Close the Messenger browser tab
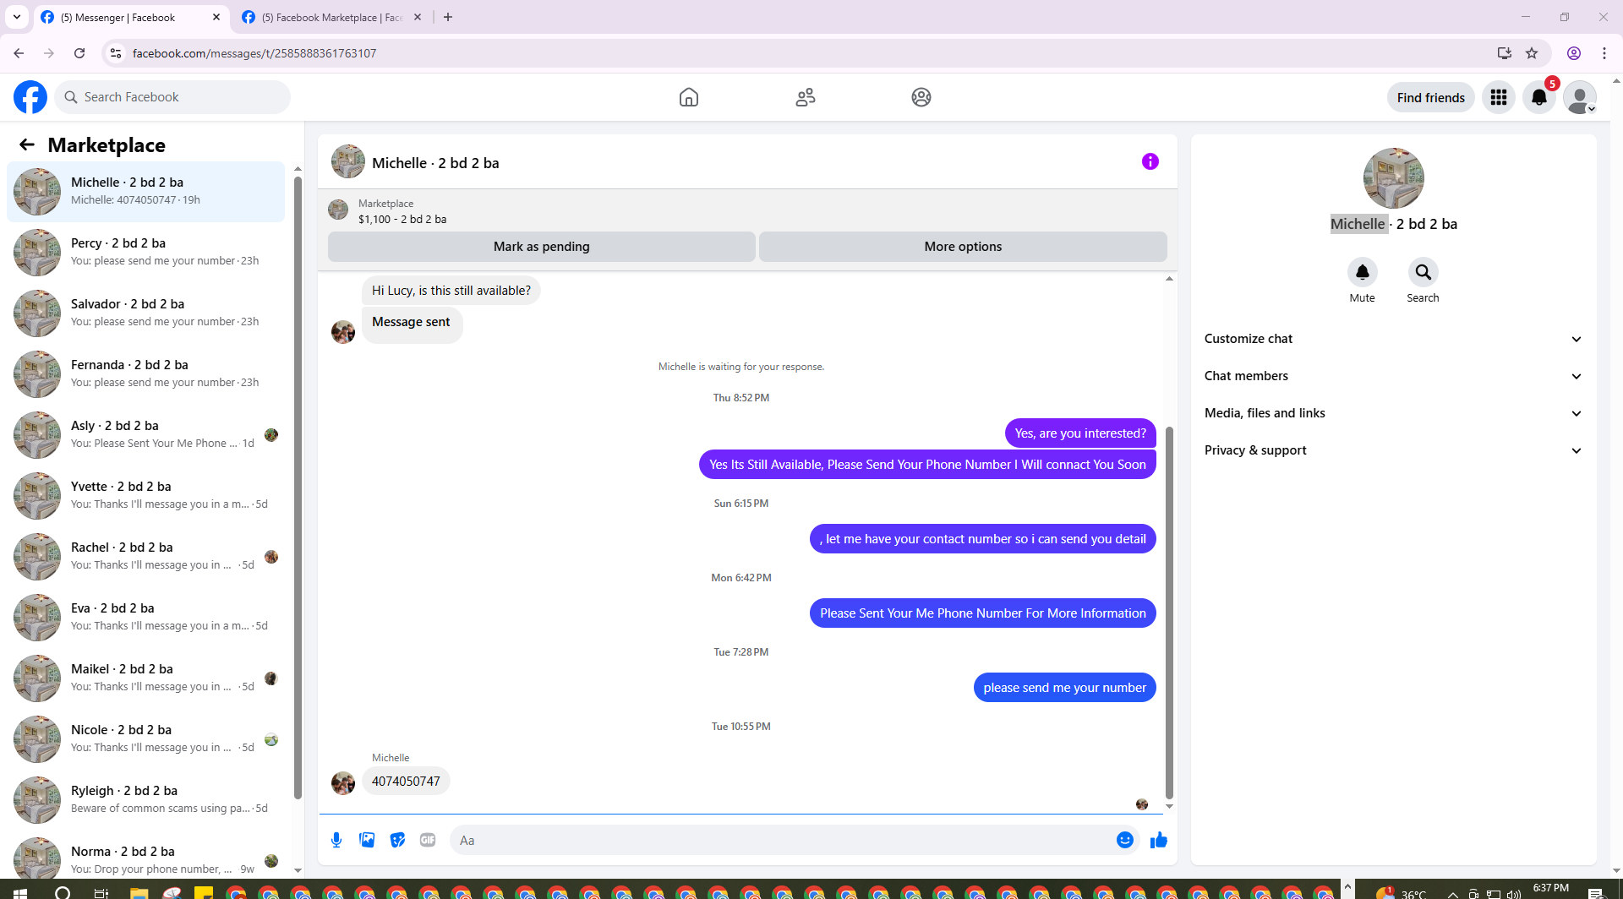The height and width of the screenshot is (899, 1623). (x=216, y=17)
